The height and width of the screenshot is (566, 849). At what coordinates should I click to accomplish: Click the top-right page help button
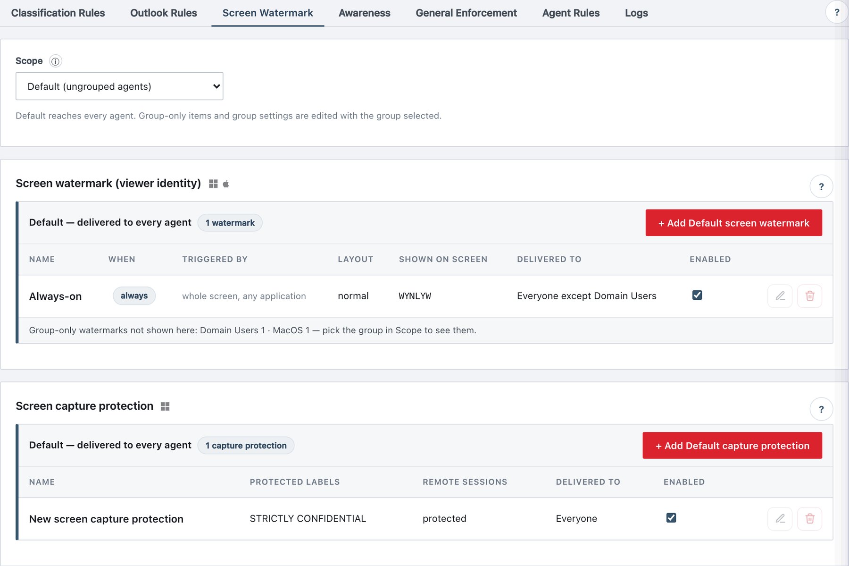click(837, 12)
